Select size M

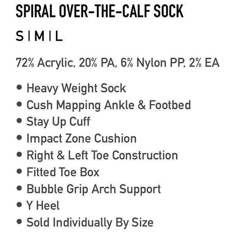pos(39,37)
